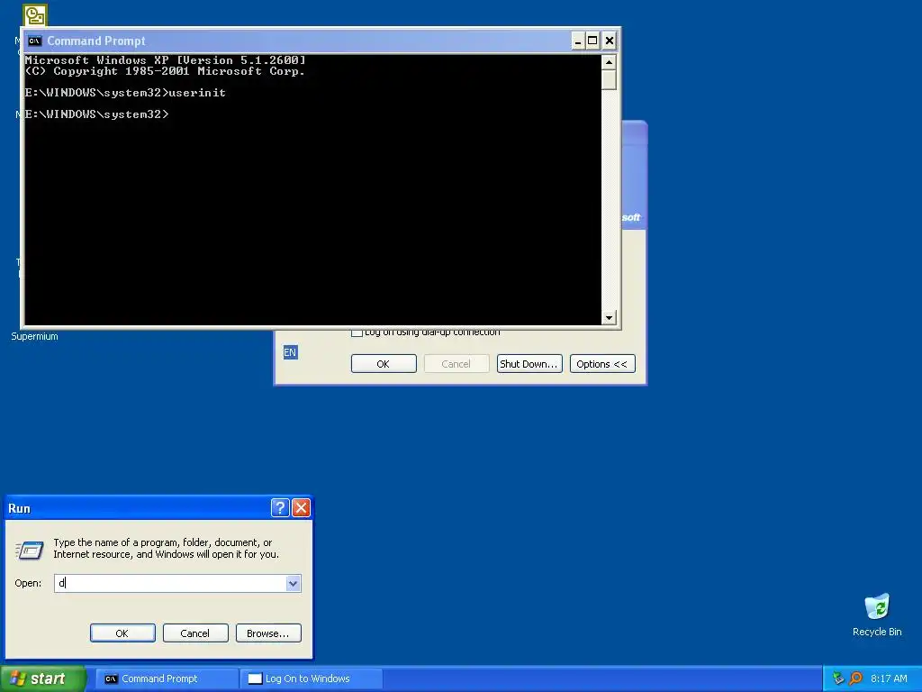Minimize the Command Prompt window
This screenshot has width=922, height=692.
coord(578,41)
